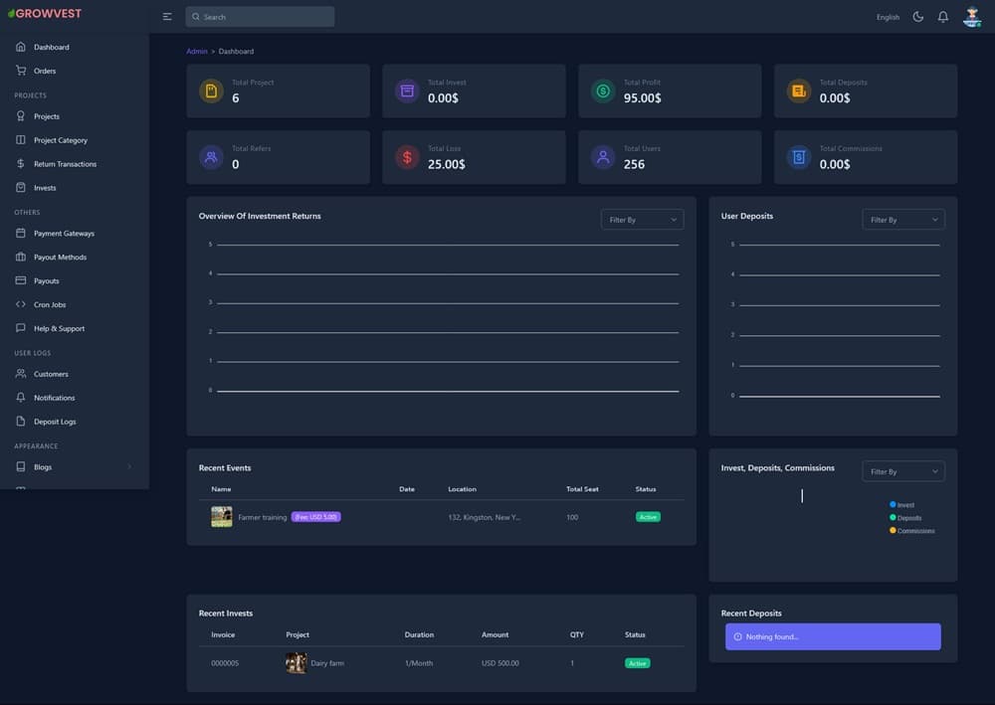Click the Admin breadcrumb link

click(197, 52)
